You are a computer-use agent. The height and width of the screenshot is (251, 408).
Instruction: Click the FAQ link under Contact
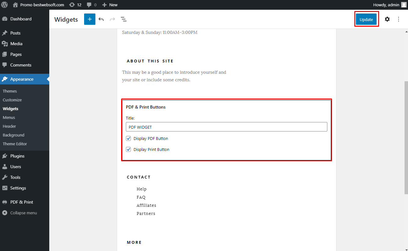tap(141, 197)
